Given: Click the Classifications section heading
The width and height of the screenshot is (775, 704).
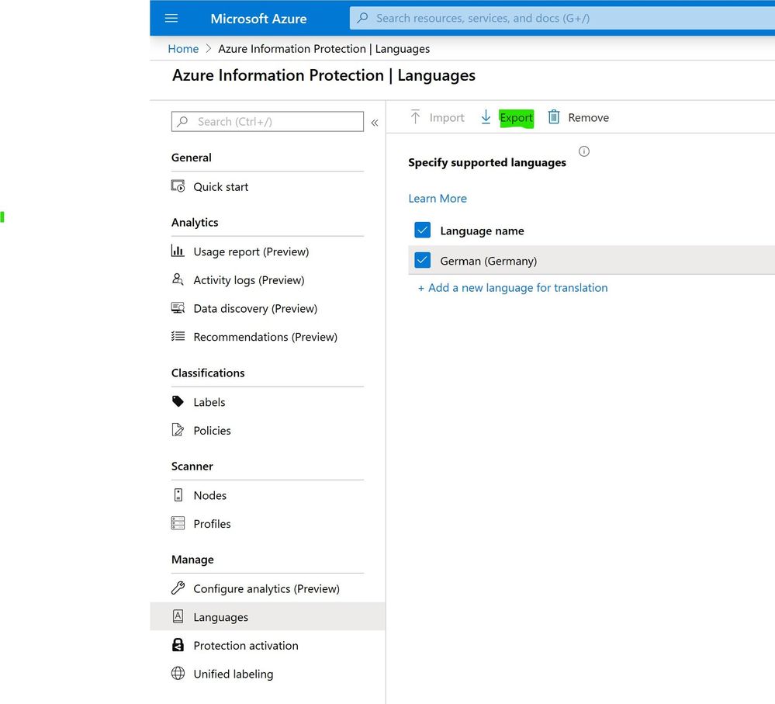Looking at the screenshot, I should pos(208,373).
